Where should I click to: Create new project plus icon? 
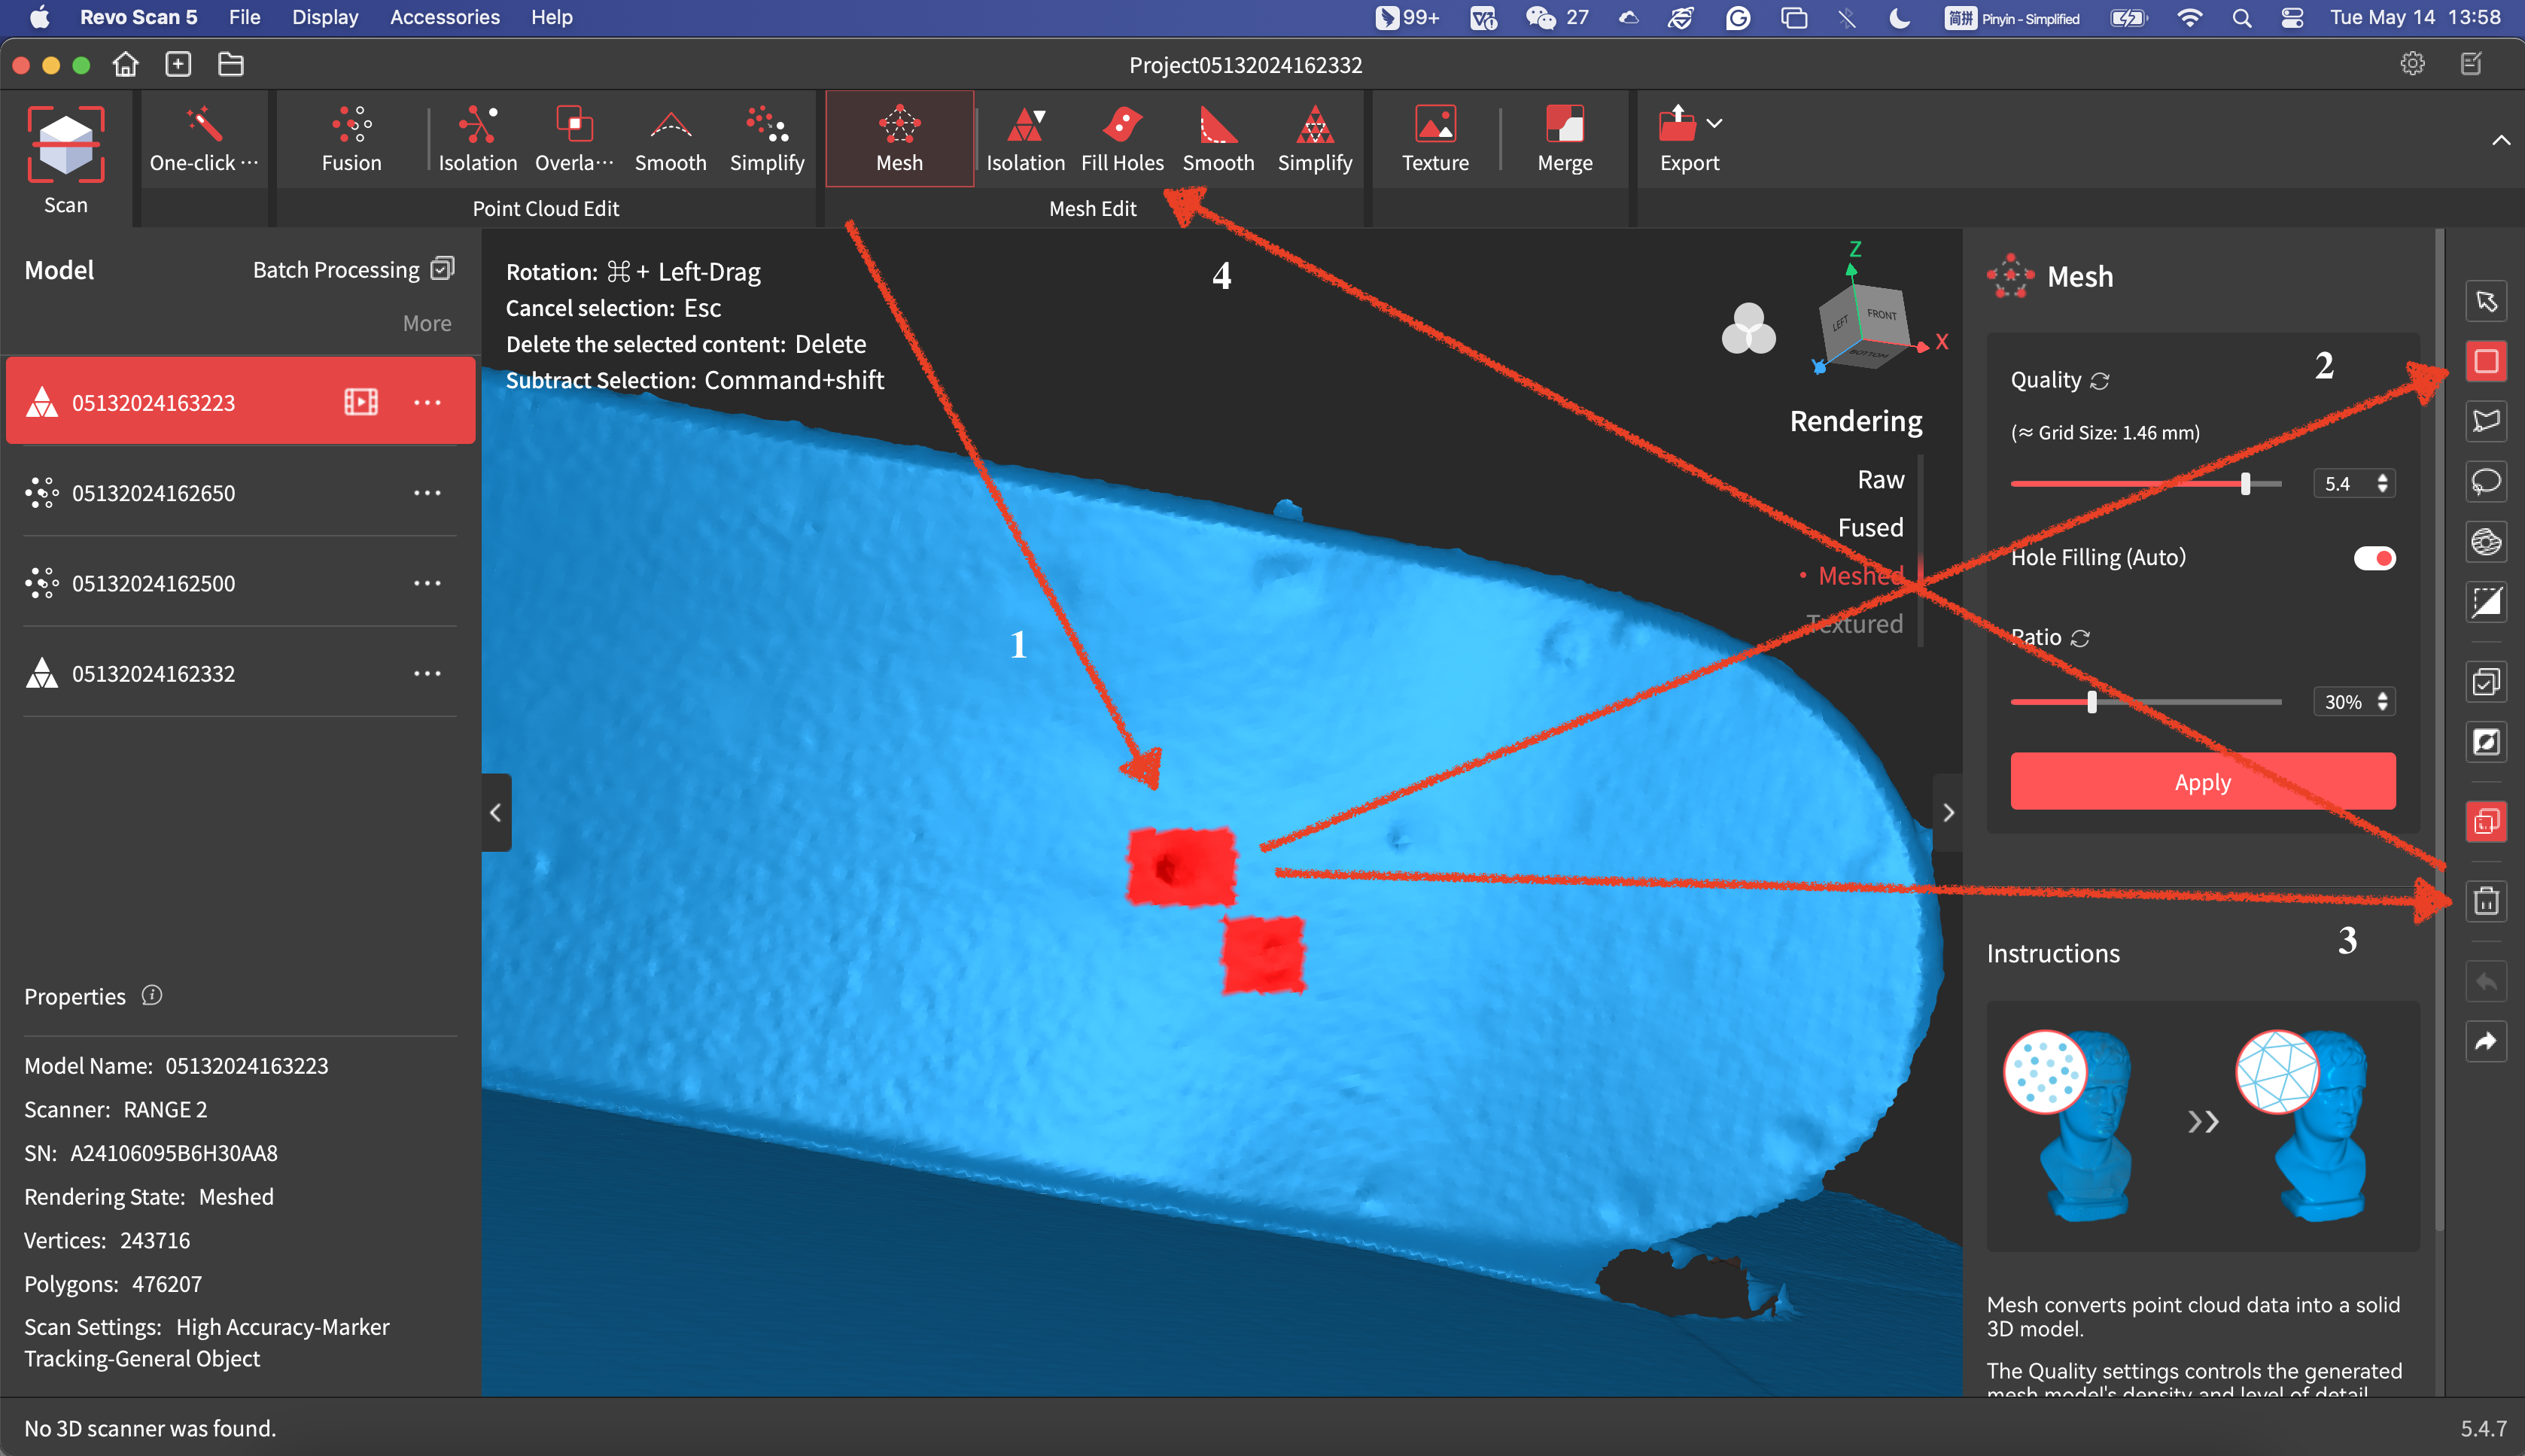pyautogui.click(x=178, y=65)
